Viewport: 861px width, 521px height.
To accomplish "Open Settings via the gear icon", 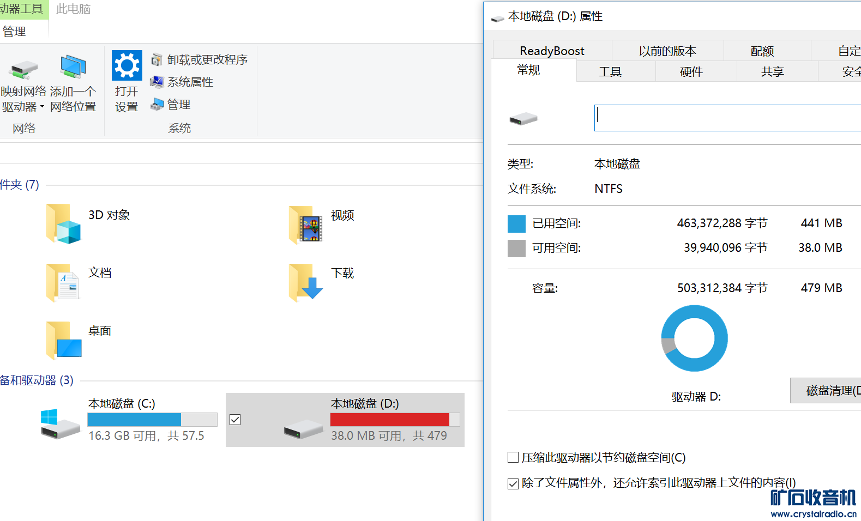I will pos(127,65).
